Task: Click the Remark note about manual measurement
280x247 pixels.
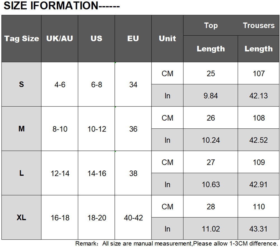Action: pyautogui.click(x=176, y=243)
